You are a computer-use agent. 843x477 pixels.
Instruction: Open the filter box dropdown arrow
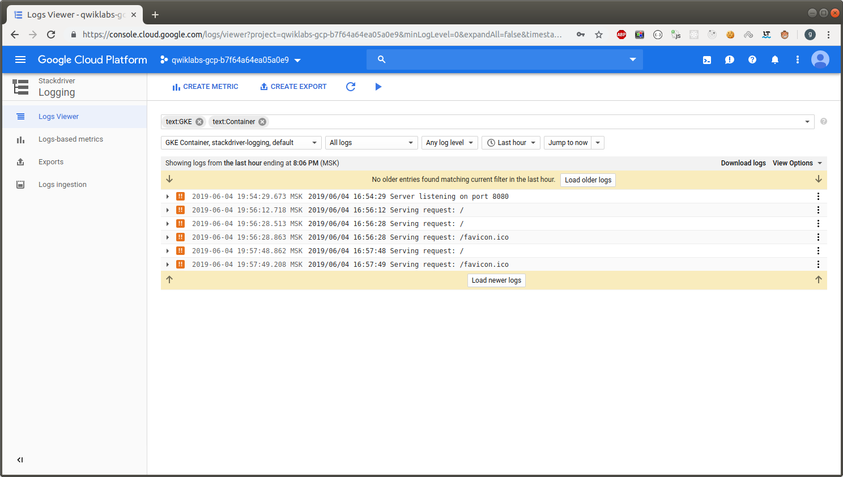[807, 122]
